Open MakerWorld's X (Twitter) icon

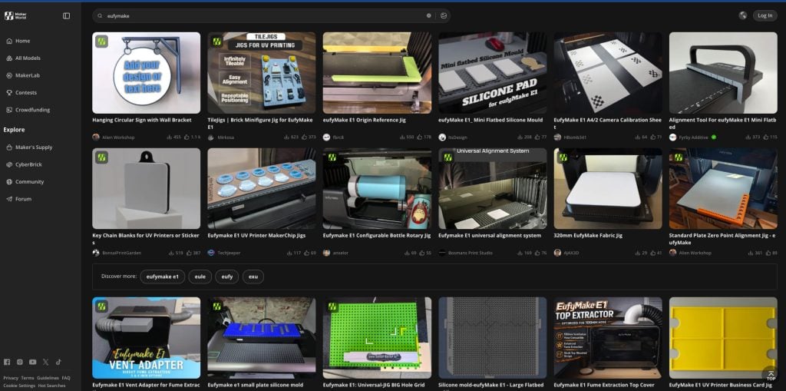46,362
